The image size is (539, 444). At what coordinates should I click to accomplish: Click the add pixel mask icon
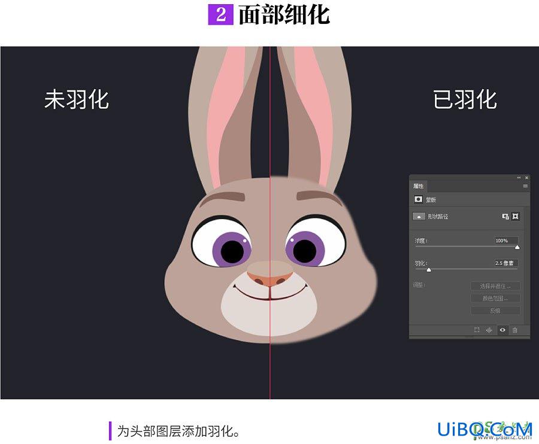pyautogui.click(x=505, y=217)
